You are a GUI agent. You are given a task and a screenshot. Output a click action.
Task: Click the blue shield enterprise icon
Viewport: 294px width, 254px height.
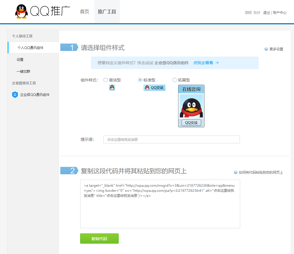pyautogui.click(x=15, y=94)
